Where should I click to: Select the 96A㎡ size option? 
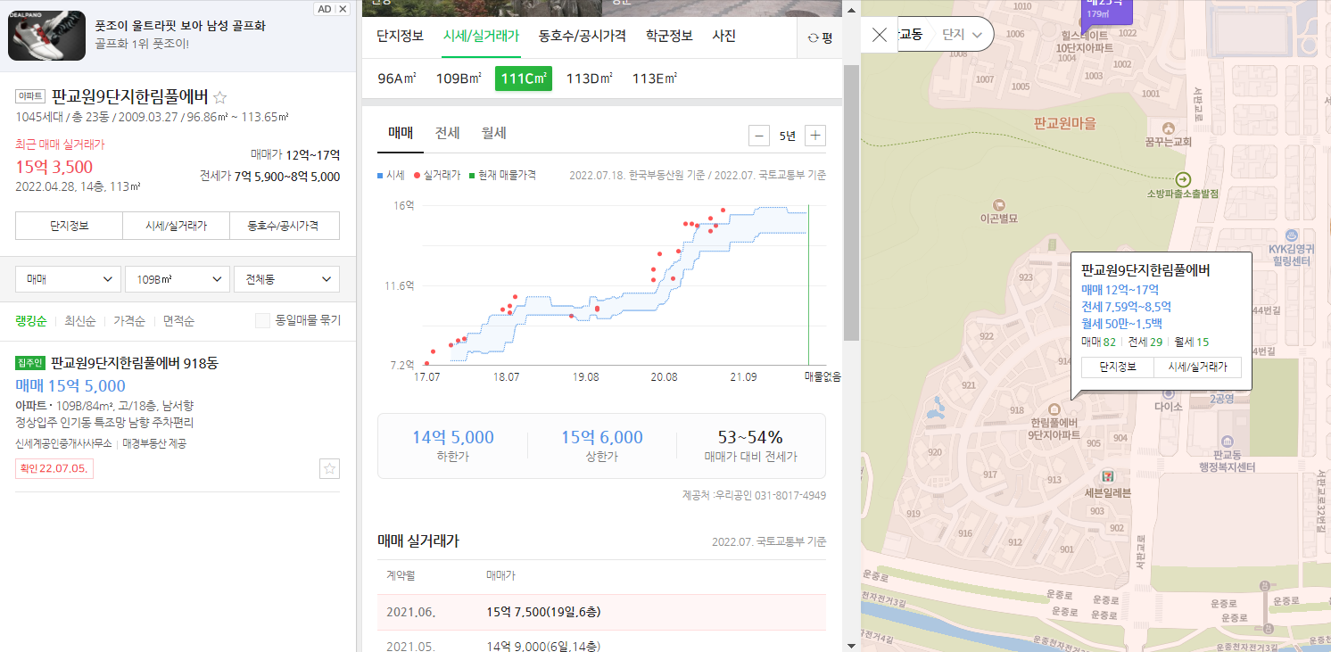pyautogui.click(x=397, y=78)
